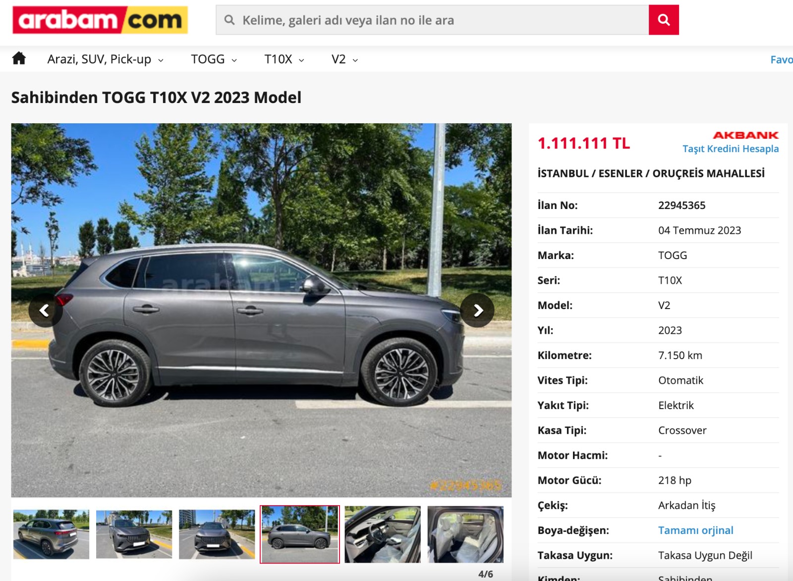Open the TOGG brand dropdown
This screenshot has height=581, width=793.
tap(214, 59)
